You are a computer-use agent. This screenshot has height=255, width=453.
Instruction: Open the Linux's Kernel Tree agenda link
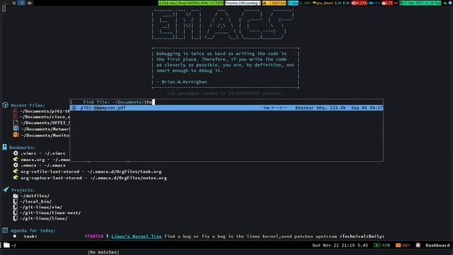137,236
